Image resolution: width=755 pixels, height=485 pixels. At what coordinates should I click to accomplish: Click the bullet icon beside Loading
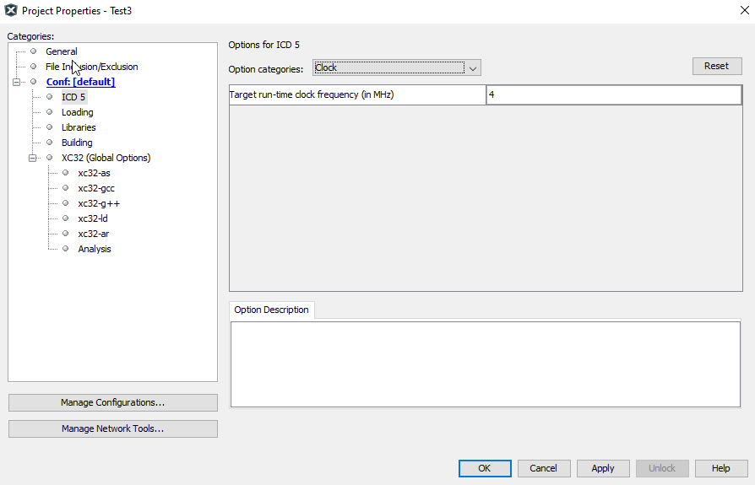(x=50, y=112)
